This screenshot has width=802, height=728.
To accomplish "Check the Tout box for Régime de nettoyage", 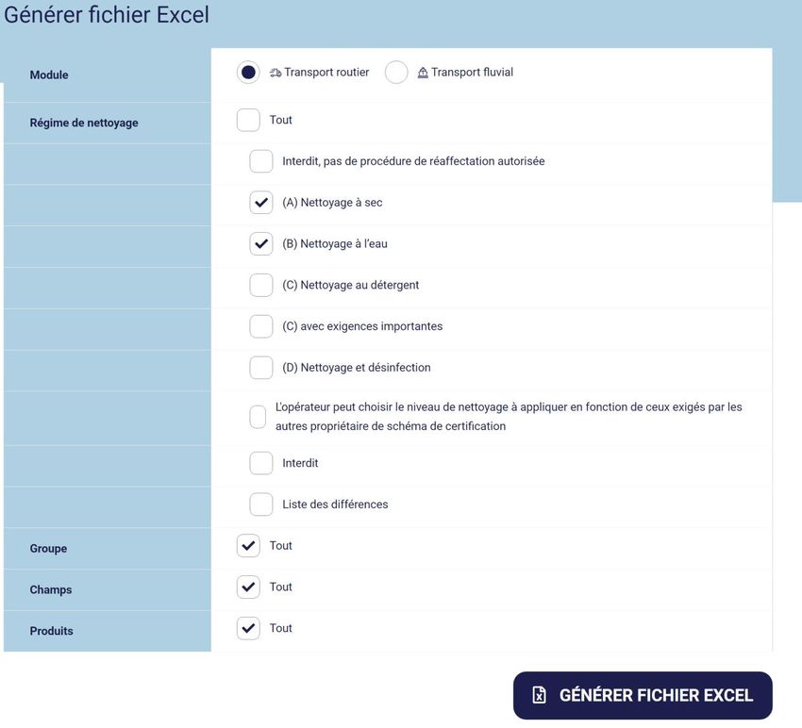I will (248, 120).
